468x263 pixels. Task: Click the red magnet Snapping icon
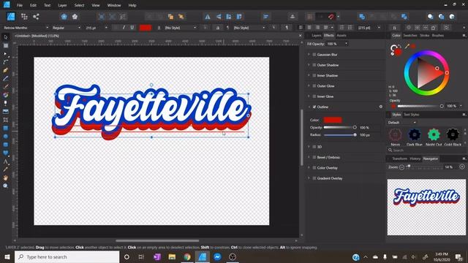point(331,17)
